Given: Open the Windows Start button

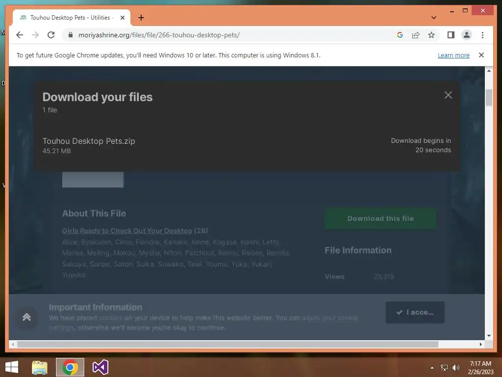Looking at the screenshot, I should click(12, 367).
